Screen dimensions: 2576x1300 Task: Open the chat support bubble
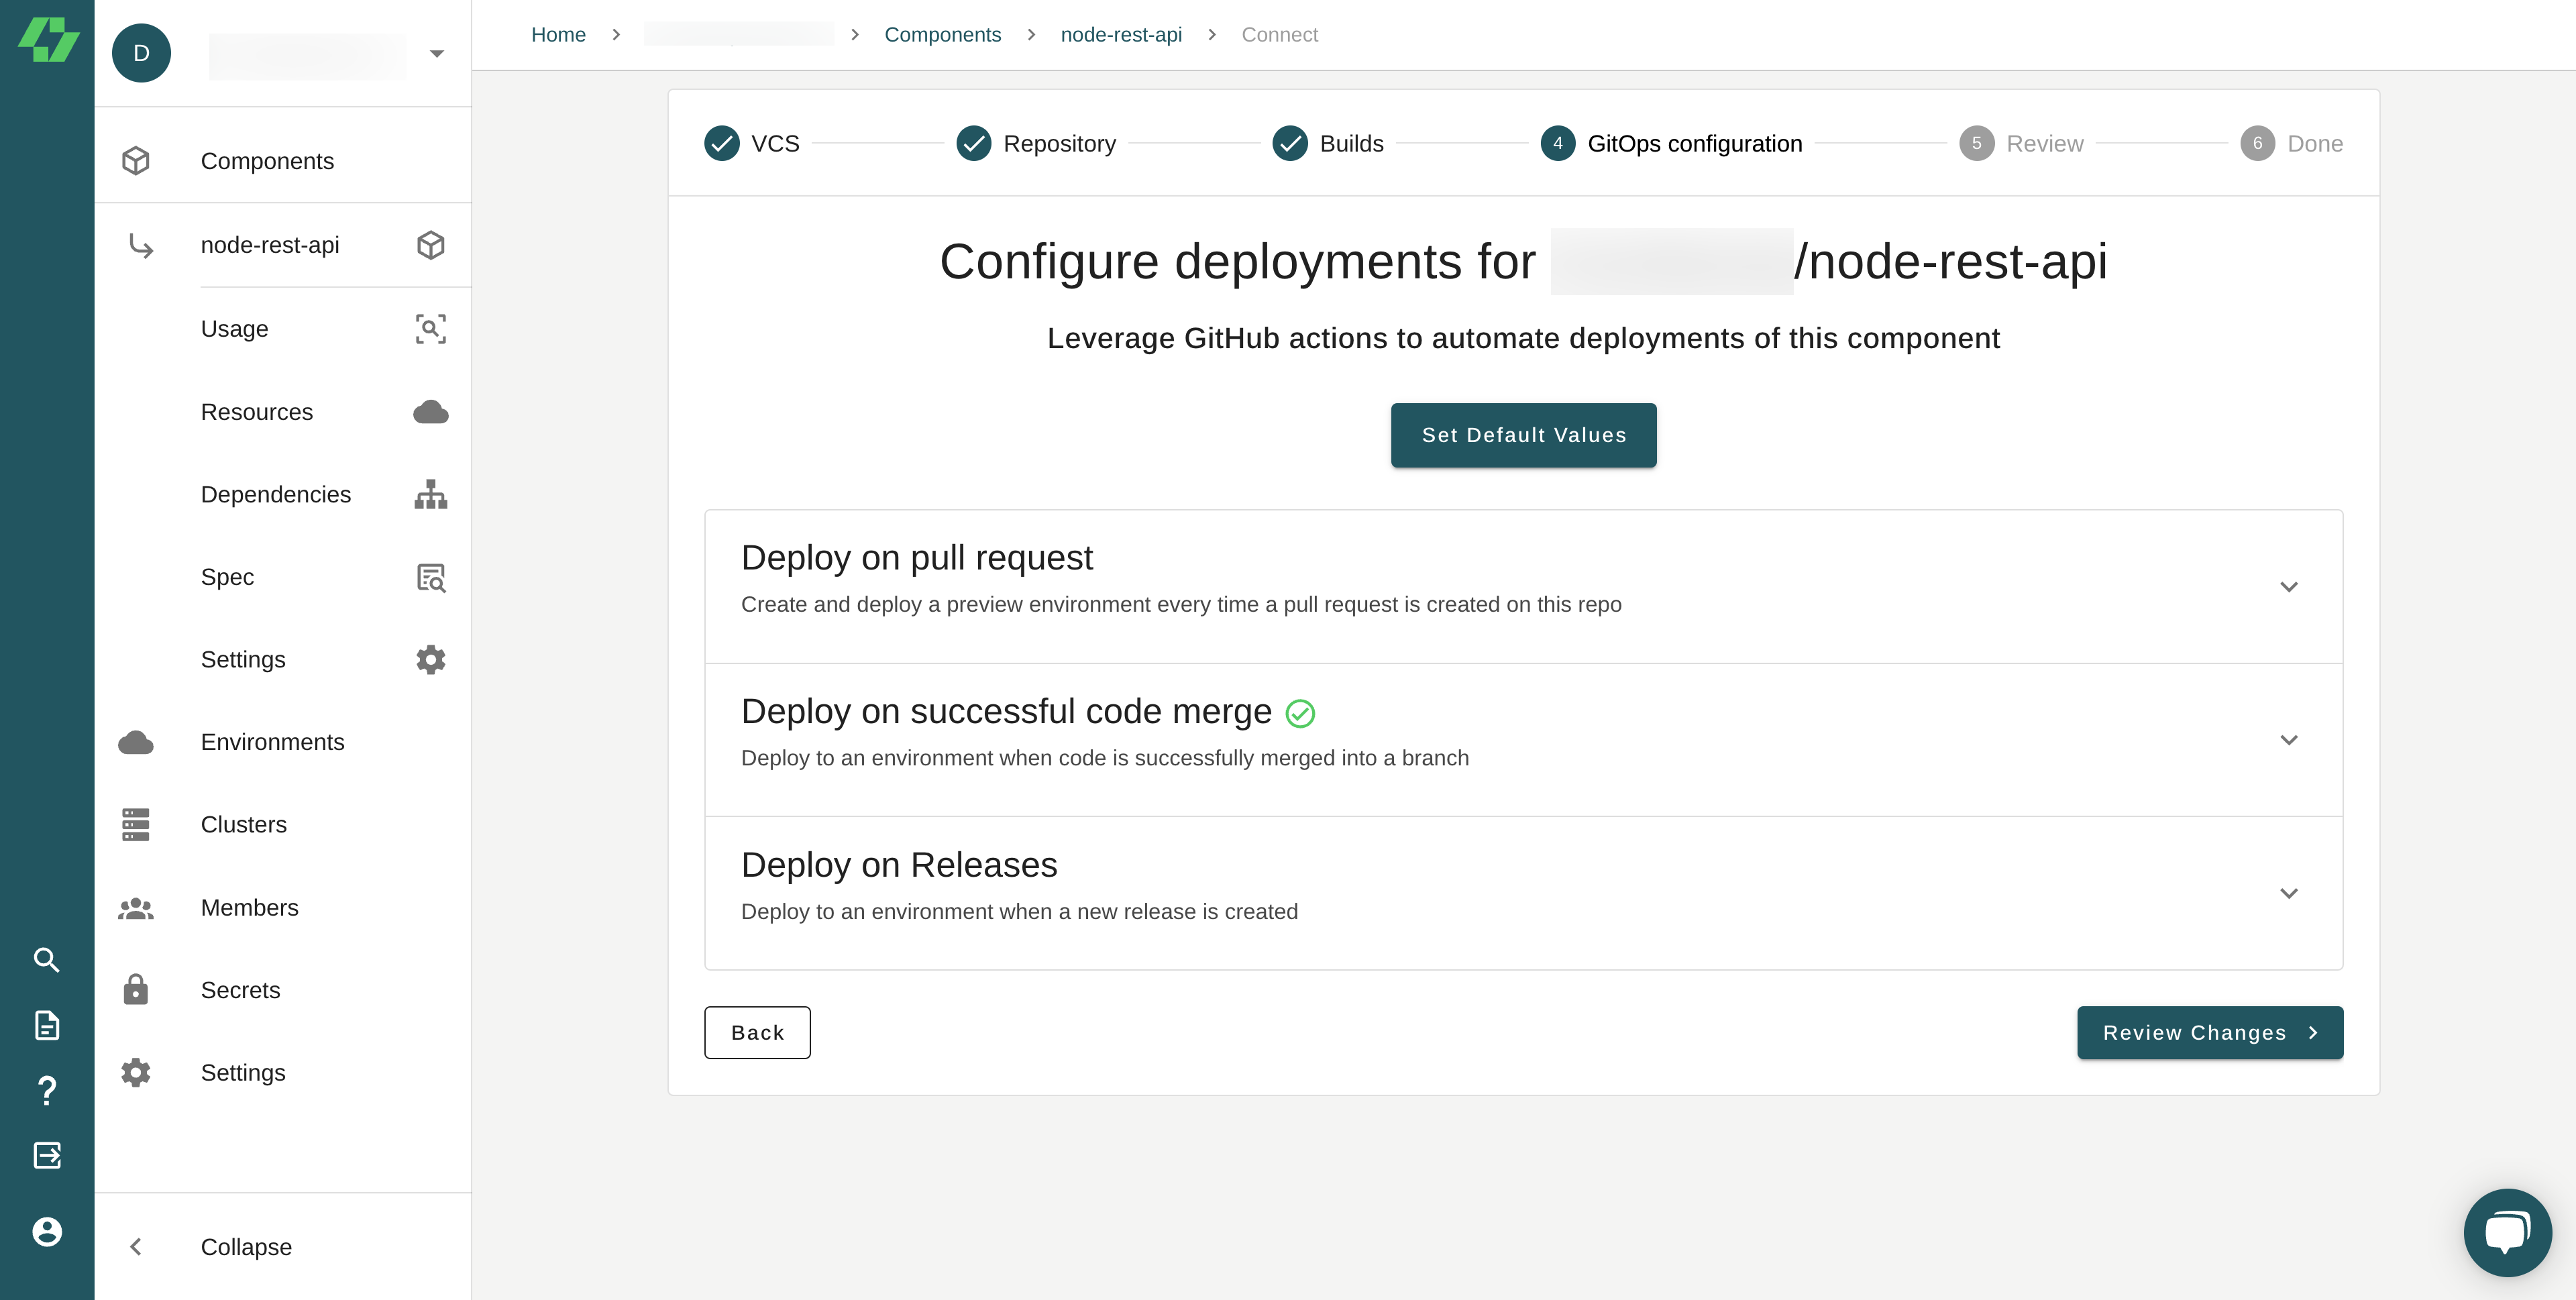tap(2507, 1232)
